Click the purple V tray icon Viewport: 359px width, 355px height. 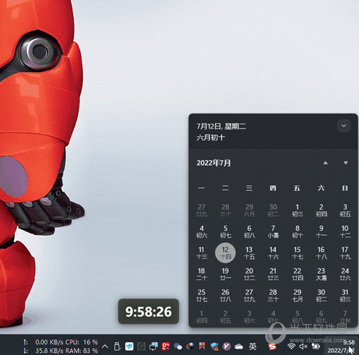tap(226, 346)
